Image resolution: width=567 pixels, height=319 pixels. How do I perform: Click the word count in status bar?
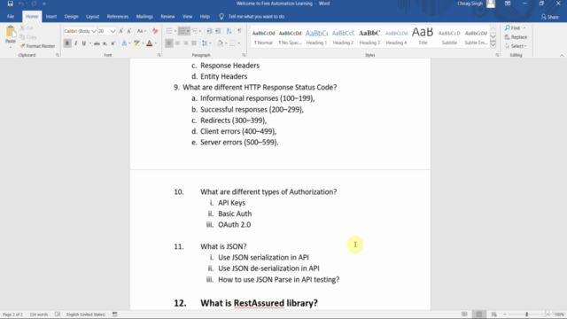tap(39, 315)
